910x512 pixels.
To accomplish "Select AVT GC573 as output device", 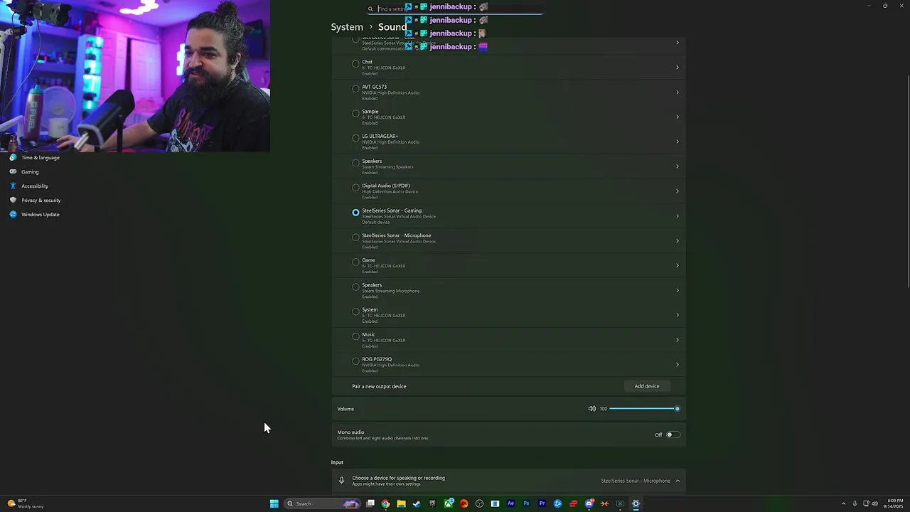I will click(355, 89).
